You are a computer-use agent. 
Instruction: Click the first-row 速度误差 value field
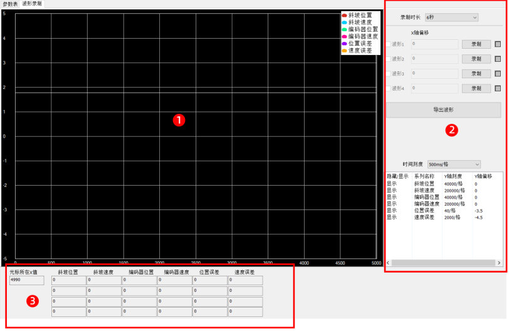[246, 280]
